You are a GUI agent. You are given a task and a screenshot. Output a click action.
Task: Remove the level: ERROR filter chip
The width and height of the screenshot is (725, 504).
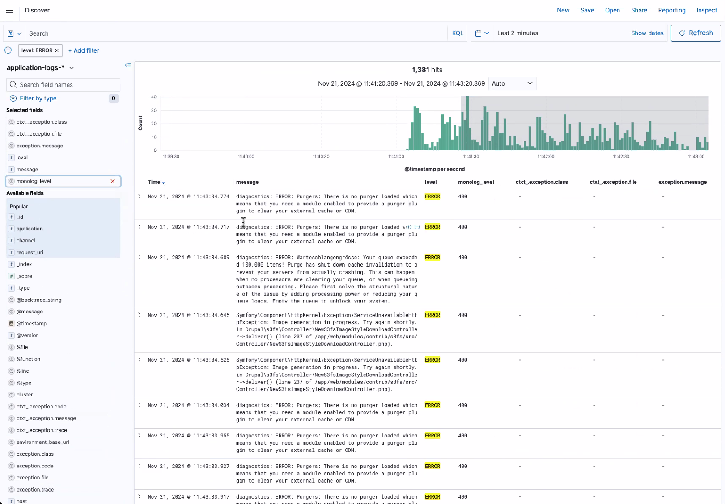tap(57, 50)
